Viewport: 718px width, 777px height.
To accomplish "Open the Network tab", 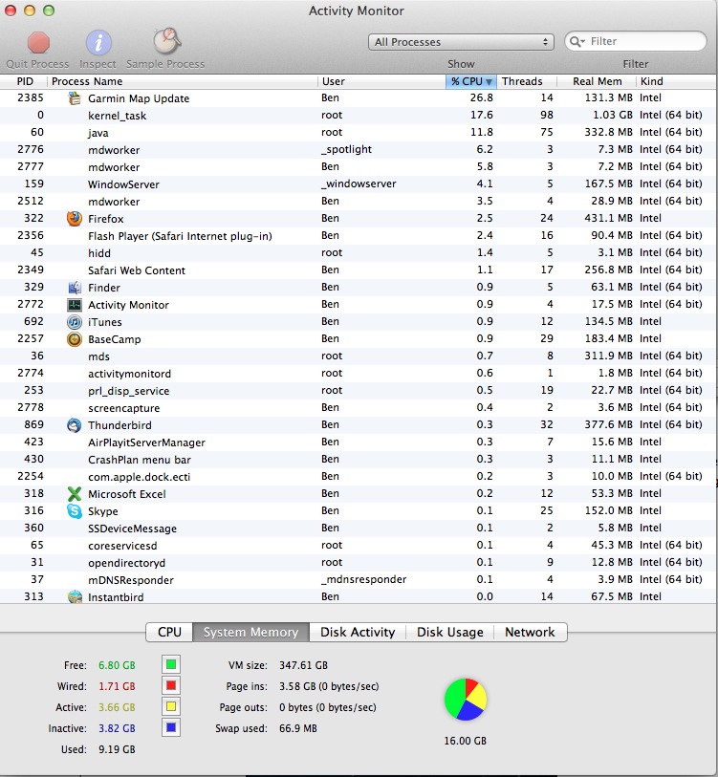I will (530, 632).
